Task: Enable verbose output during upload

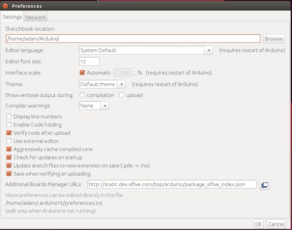Action: [x=122, y=95]
